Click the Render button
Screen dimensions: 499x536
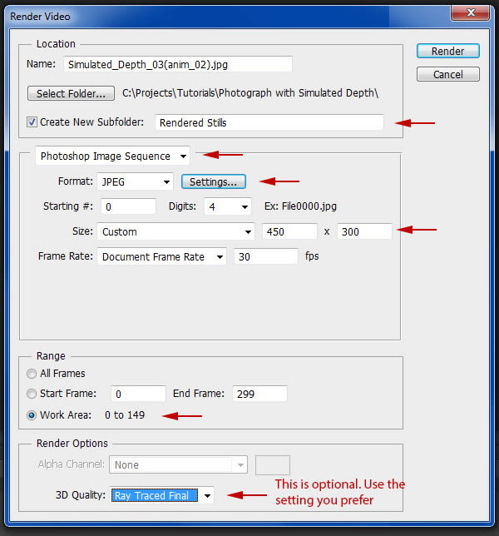tap(447, 51)
